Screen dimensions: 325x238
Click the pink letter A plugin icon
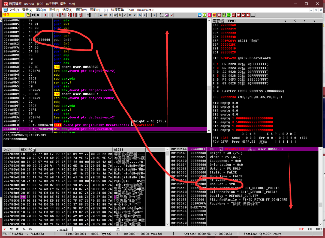[x=209, y=15]
